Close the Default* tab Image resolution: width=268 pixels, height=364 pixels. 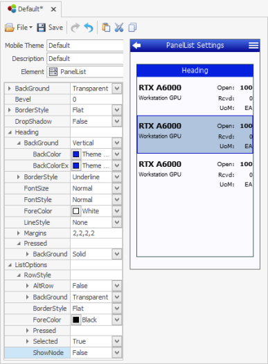pos(53,9)
